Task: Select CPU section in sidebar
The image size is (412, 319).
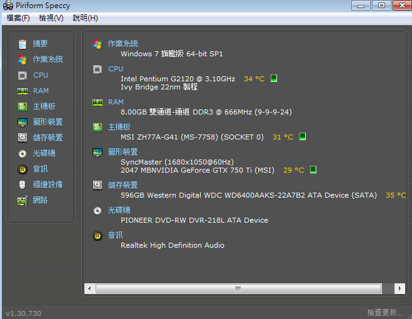Action: tap(41, 75)
